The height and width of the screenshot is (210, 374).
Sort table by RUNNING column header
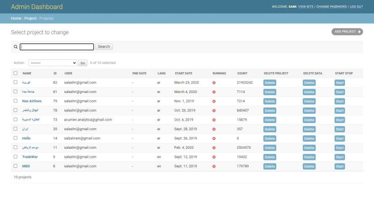(x=219, y=73)
